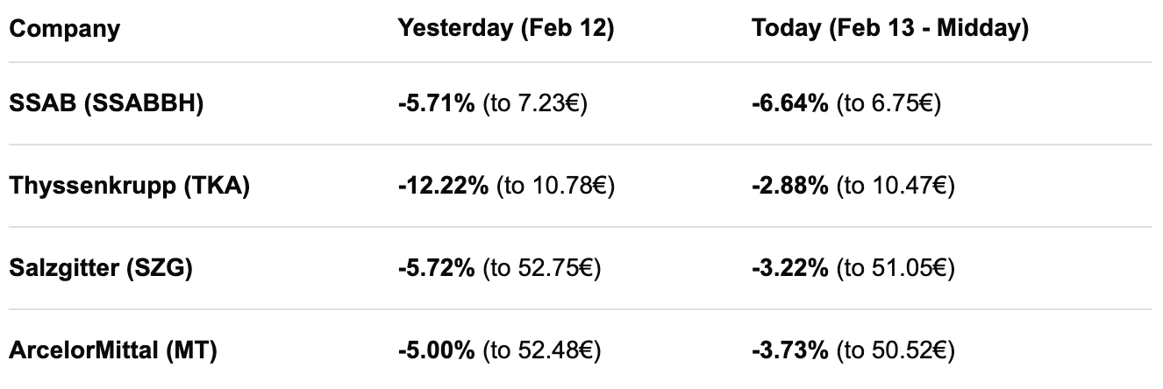Image resolution: width=1163 pixels, height=389 pixels.
Task: Select the ArcelorMittal (MT) company name
Action: pyautogui.click(x=113, y=351)
